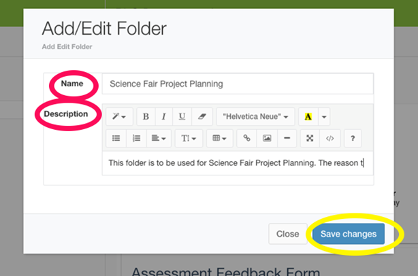This screenshot has width=418, height=276.
Task: Toggle underline formatting
Action: coord(182,116)
